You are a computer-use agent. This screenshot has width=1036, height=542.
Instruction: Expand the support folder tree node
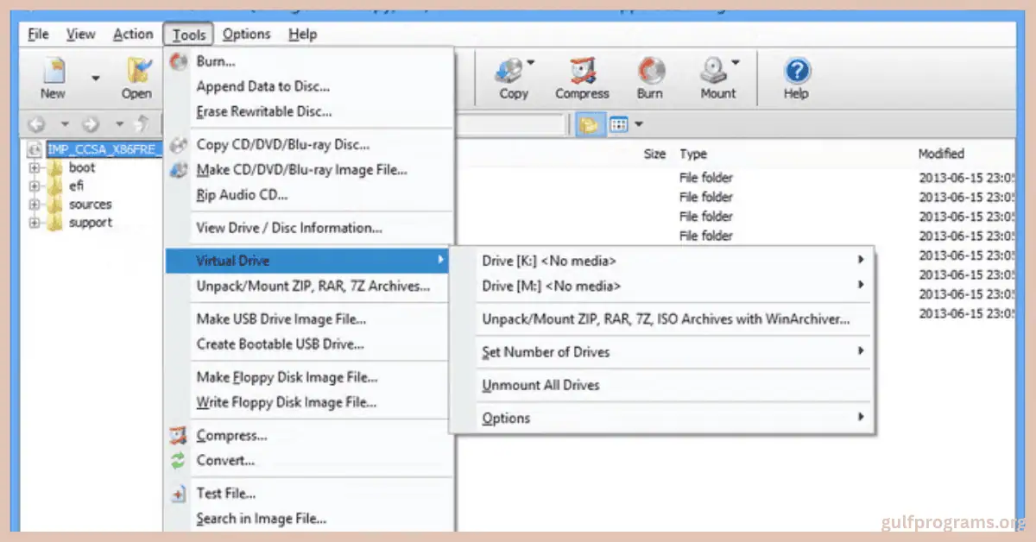[x=35, y=223]
